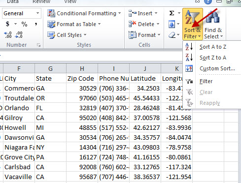
Task: Click Increase Decimal button
Action: coord(8,35)
